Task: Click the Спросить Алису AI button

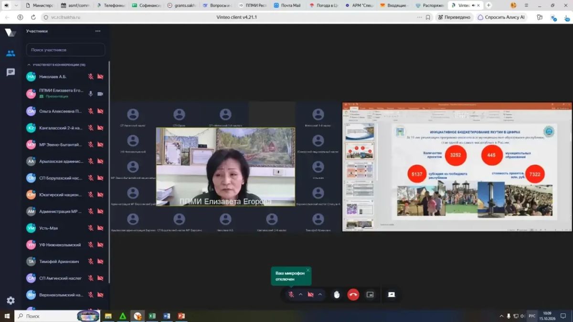Action: [x=501, y=17]
